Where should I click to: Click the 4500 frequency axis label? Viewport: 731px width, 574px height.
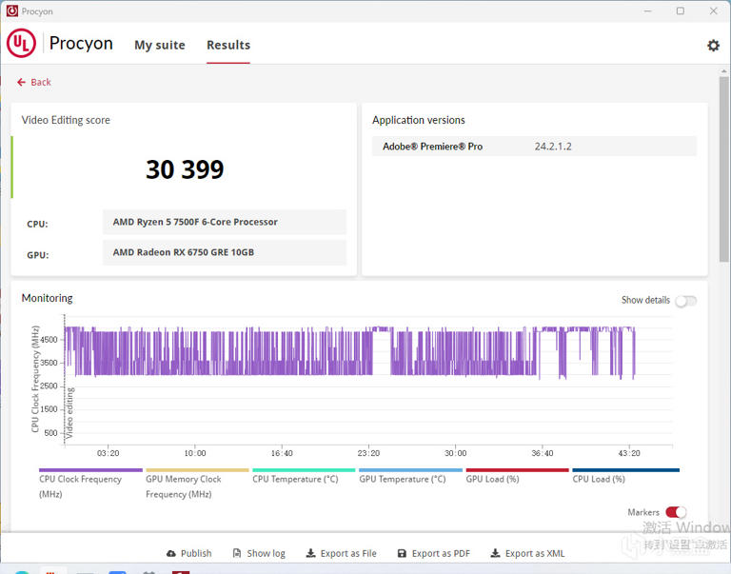click(x=49, y=340)
